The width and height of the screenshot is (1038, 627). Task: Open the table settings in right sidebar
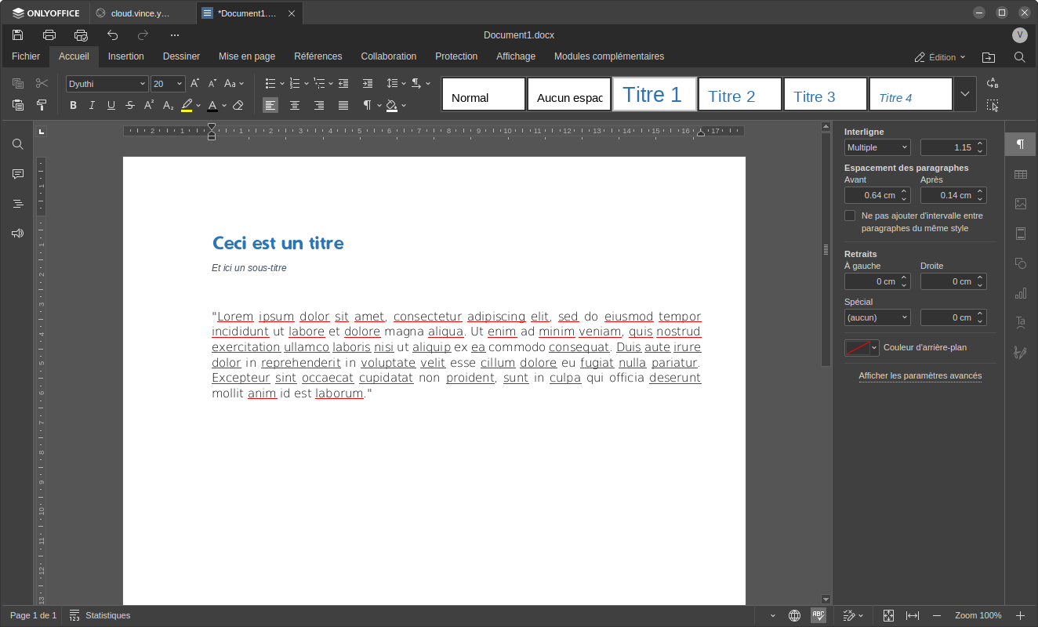coord(1020,174)
